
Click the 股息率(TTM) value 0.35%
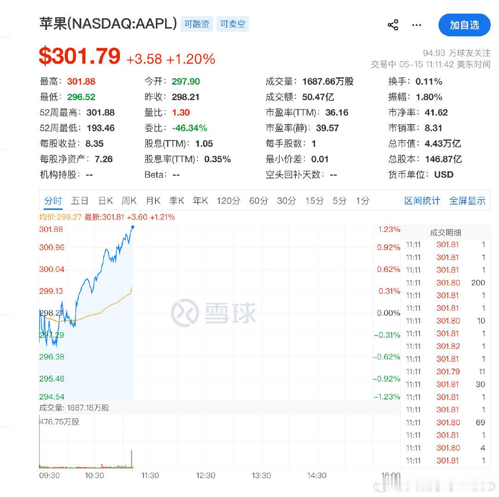point(218,159)
